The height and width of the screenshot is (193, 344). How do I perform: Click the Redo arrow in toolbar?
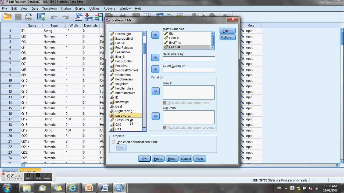pyautogui.click(x=65, y=17)
